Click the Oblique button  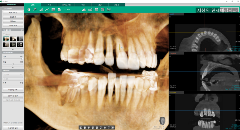point(13,21)
